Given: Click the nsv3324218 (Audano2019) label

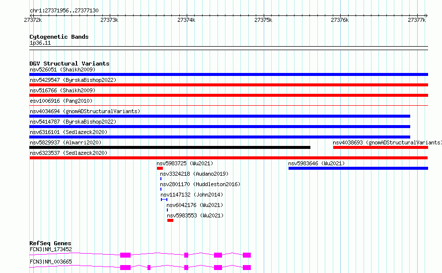Looking at the screenshot, I should 194,174.
